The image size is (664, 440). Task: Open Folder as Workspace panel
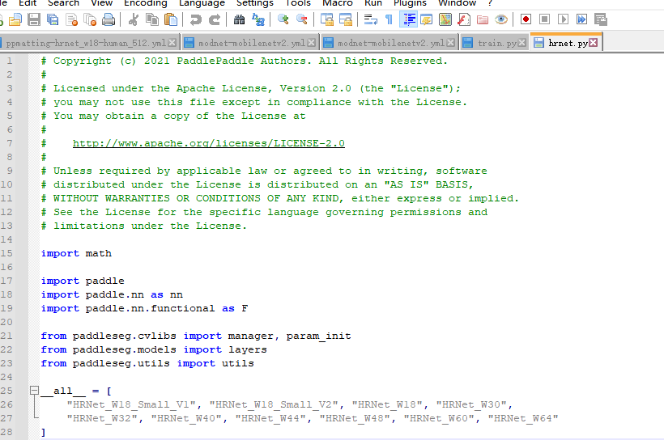pos(483,19)
